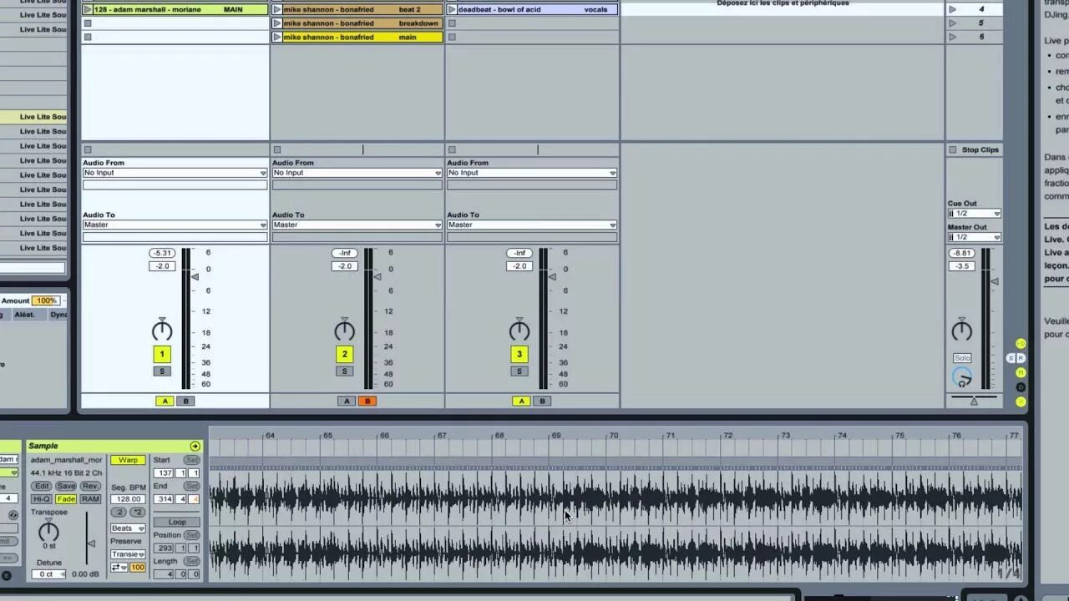
Task: Solo track 1 with its S button
Action: coord(162,371)
